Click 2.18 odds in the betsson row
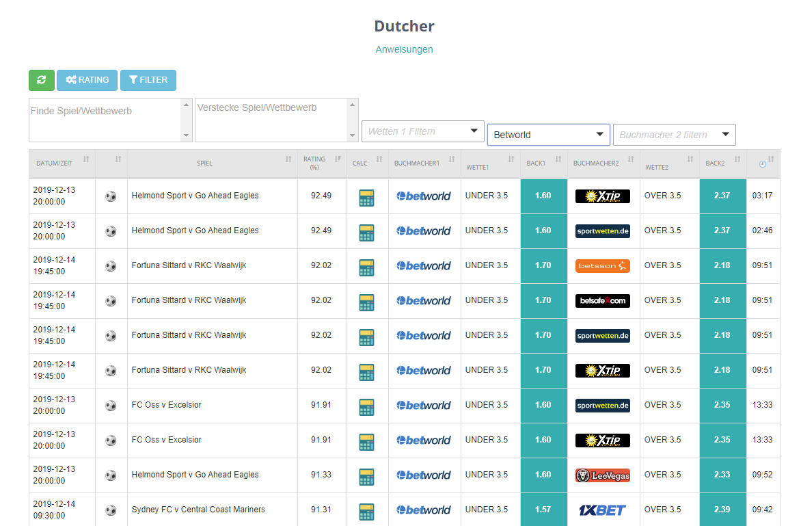Image resolution: width=801 pixels, height=526 pixels. coord(723,265)
